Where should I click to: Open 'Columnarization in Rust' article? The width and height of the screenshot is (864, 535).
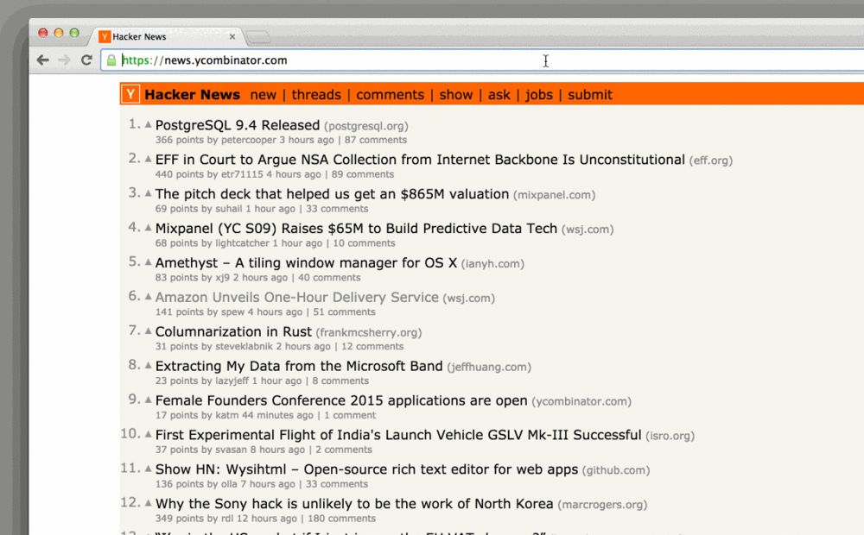tap(233, 332)
